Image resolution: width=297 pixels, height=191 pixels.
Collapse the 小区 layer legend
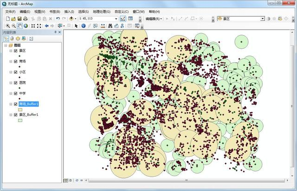11,72
